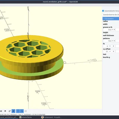Click the width parameter label
This screenshot has width=119, height=119.
105,24
